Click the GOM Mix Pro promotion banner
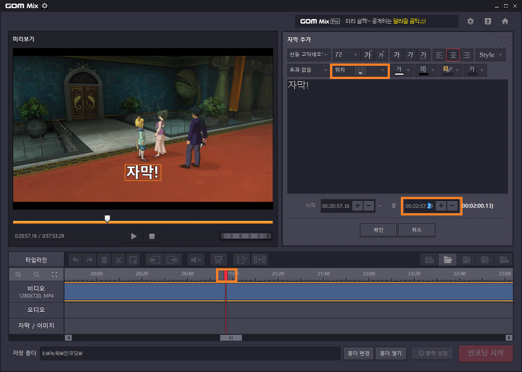The image size is (522, 372). [376, 21]
